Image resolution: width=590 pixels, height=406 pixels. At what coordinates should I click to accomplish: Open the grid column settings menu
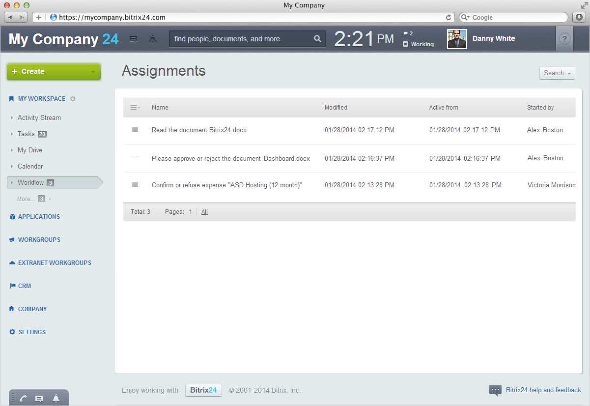135,108
